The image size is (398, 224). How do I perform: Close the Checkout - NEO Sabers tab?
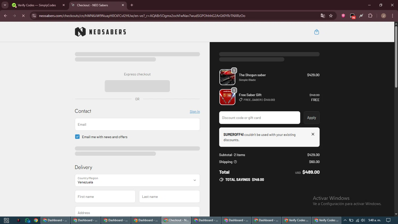[123, 5]
